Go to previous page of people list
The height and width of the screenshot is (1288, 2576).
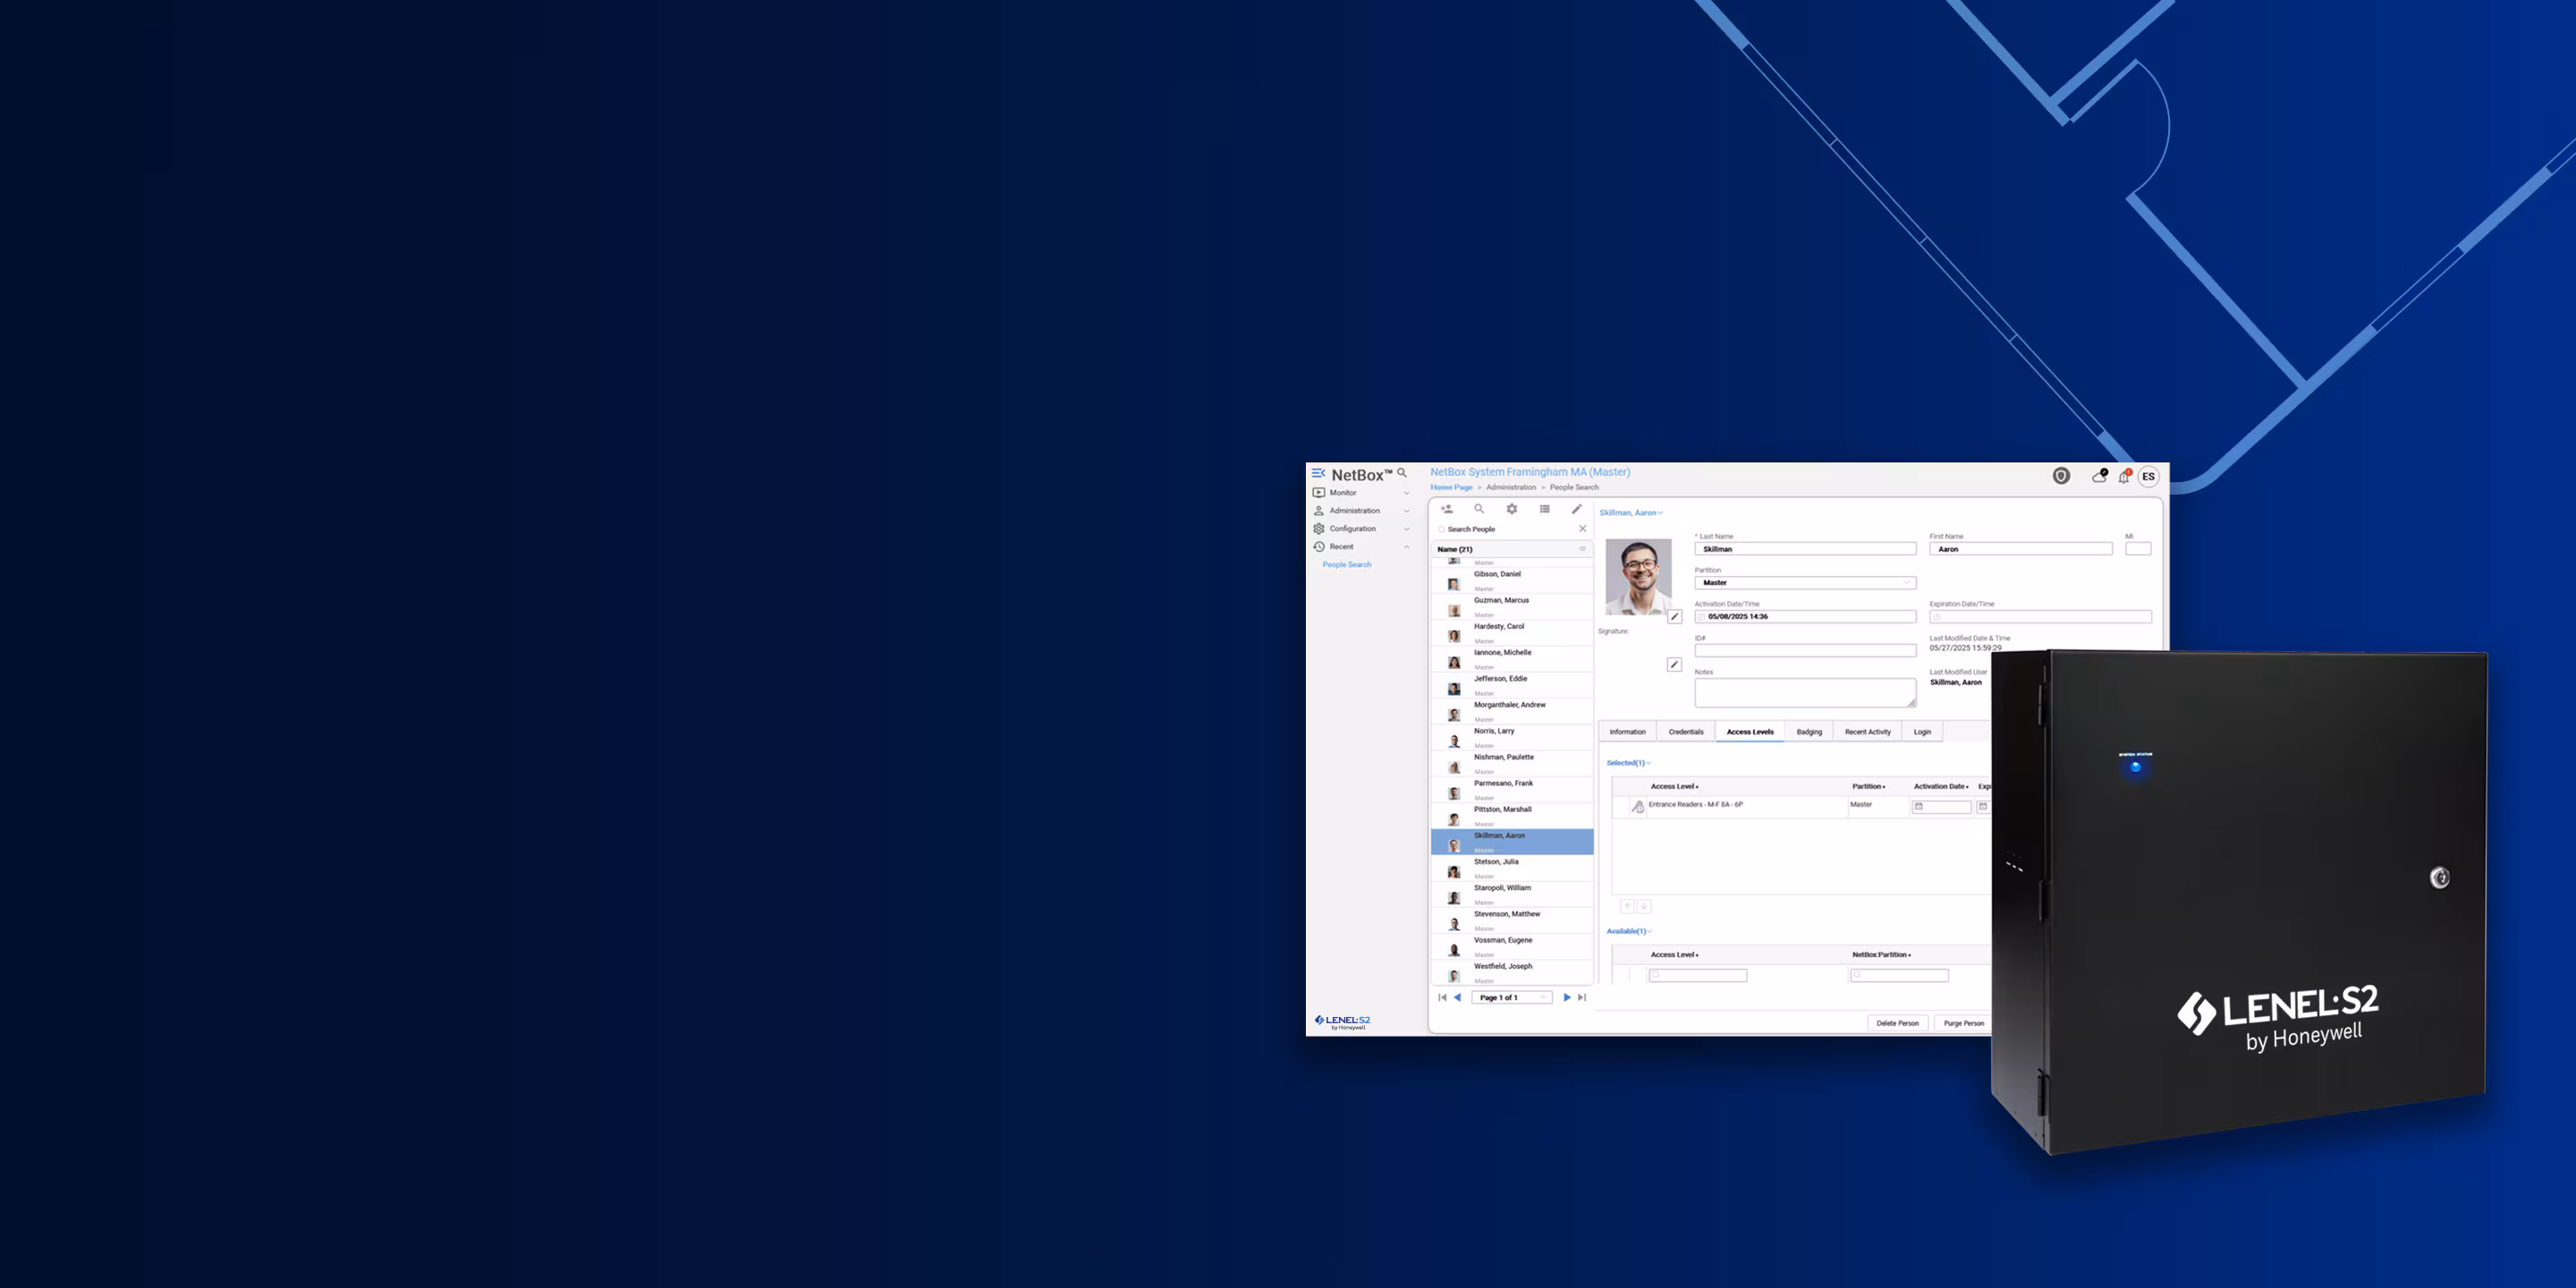pyautogui.click(x=1457, y=997)
